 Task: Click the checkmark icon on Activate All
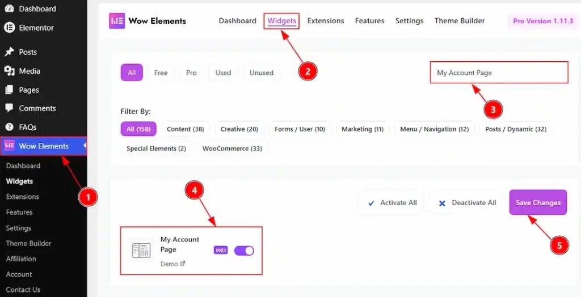(371, 203)
